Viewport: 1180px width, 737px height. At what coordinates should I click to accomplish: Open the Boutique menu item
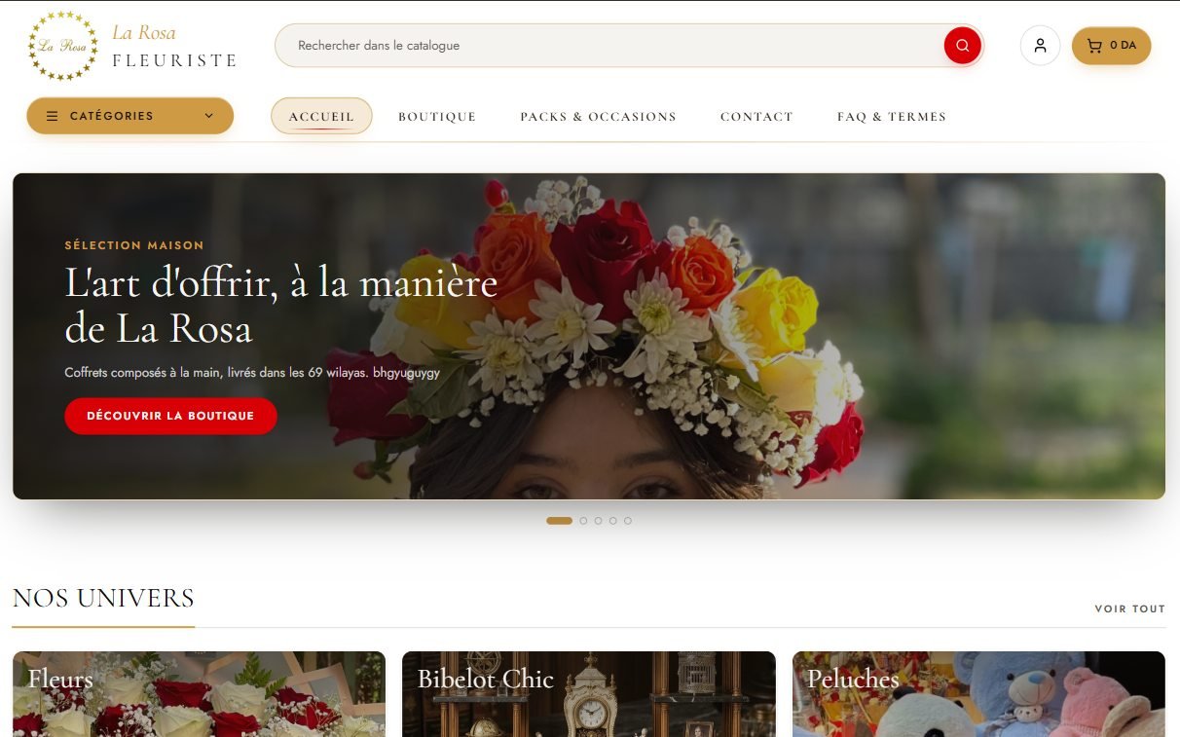point(437,117)
